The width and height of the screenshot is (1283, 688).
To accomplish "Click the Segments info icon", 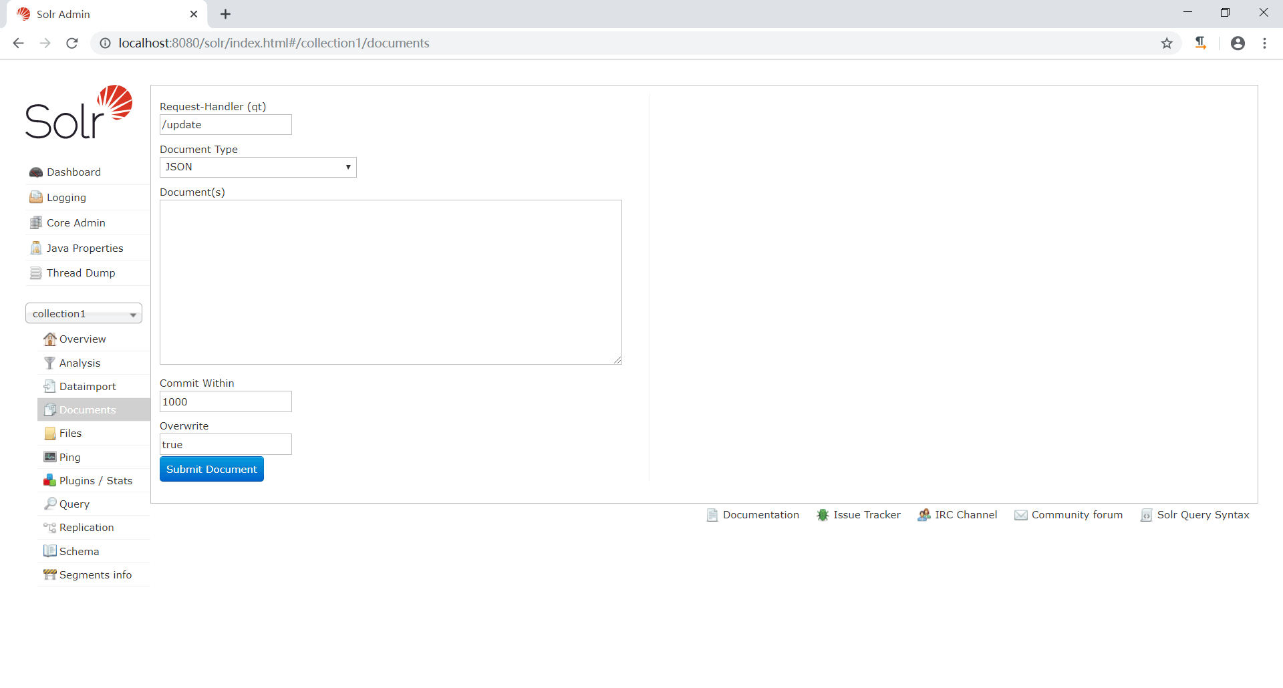I will (x=49, y=574).
